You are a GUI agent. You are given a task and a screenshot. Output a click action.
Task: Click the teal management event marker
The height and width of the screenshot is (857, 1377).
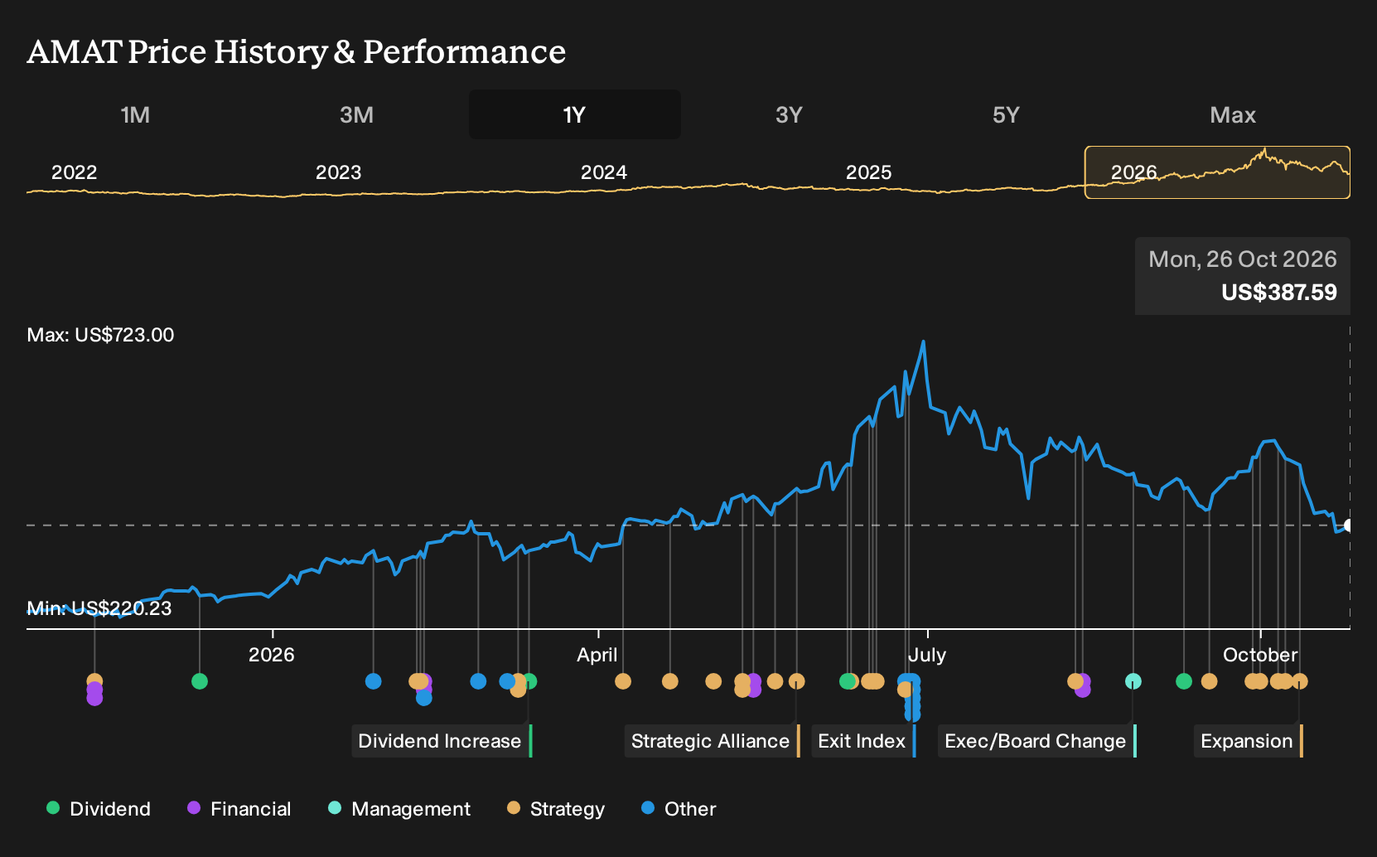(1133, 681)
